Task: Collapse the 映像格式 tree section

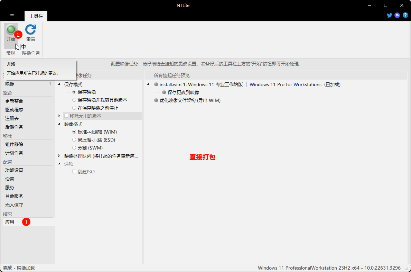Action: pos(59,124)
